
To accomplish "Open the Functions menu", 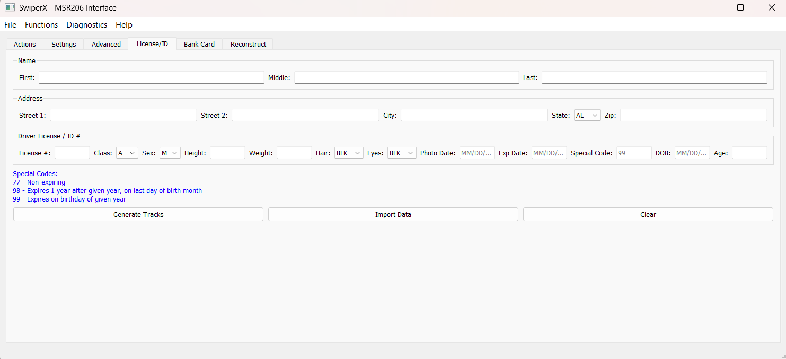I will [41, 25].
